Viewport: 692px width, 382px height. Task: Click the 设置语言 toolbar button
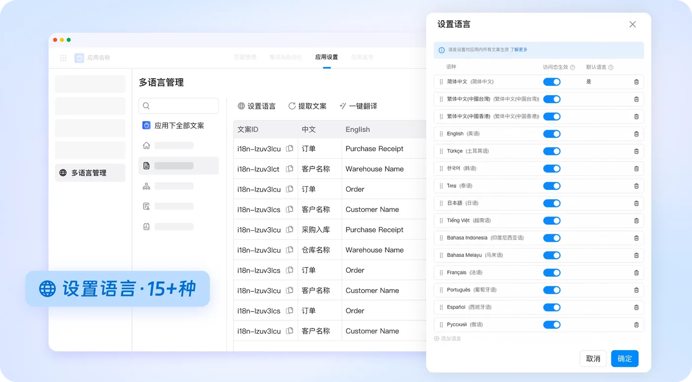pos(257,106)
